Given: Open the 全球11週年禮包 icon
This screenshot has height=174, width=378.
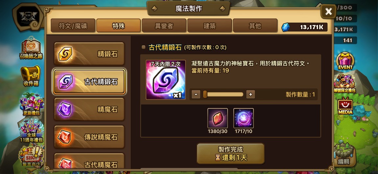Looking at the screenshot, I should point(31,131).
